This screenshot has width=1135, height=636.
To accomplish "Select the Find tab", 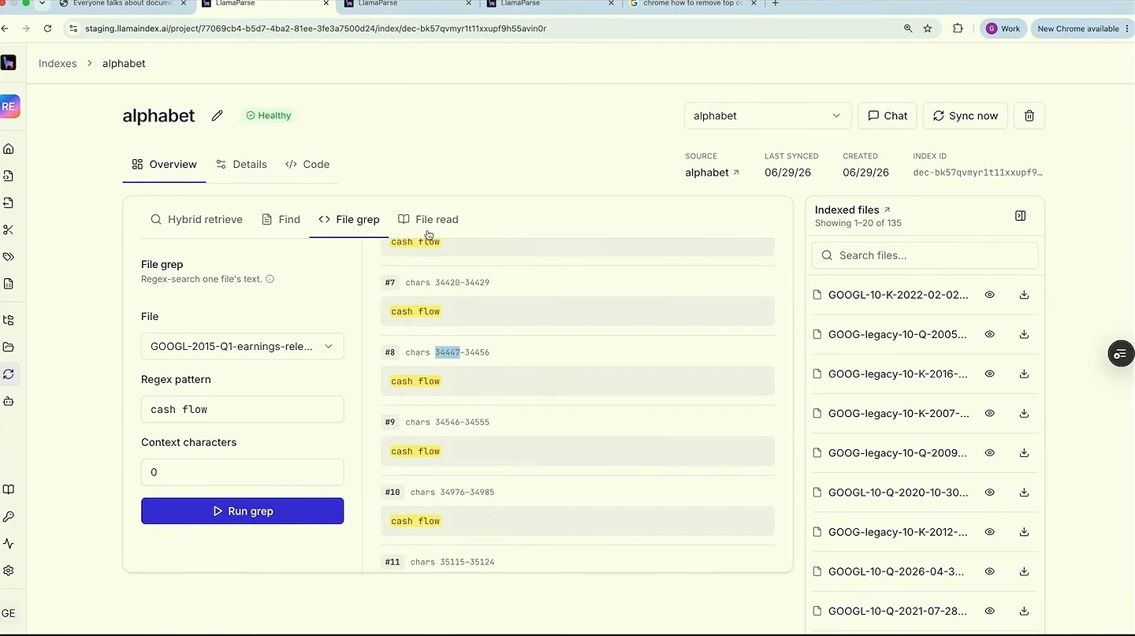I will (x=281, y=220).
